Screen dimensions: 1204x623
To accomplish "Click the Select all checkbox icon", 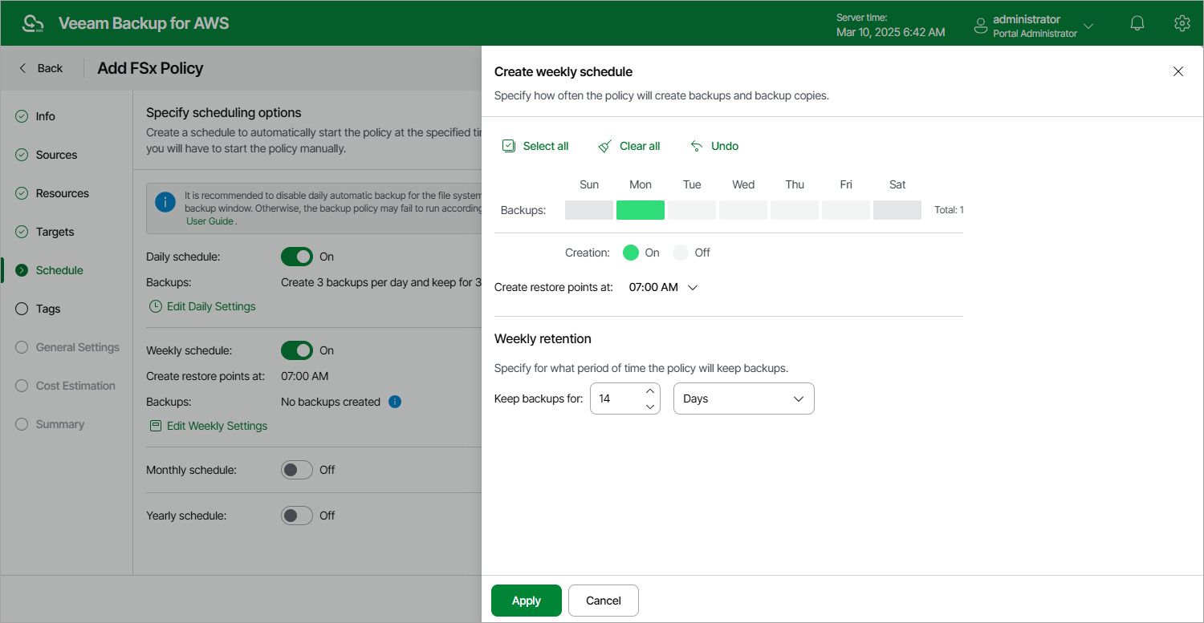I will 508,146.
